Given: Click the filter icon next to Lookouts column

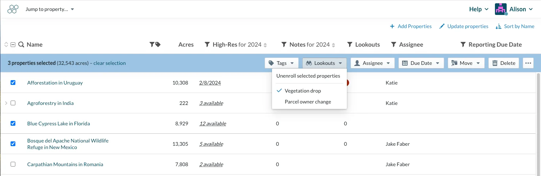Looking at the screenshot, I should click(x=350, y=44).
